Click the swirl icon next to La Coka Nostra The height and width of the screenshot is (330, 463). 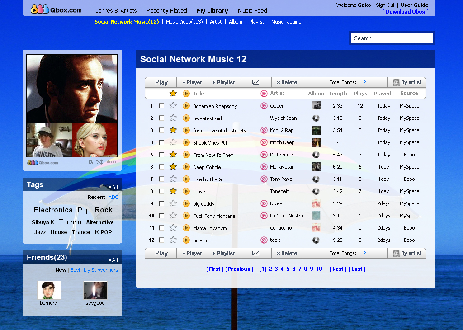point(264,216)
